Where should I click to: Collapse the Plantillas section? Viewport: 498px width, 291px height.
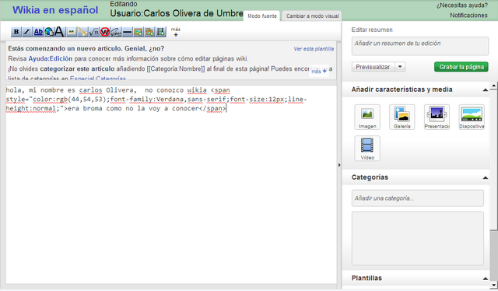pos(485,279)
